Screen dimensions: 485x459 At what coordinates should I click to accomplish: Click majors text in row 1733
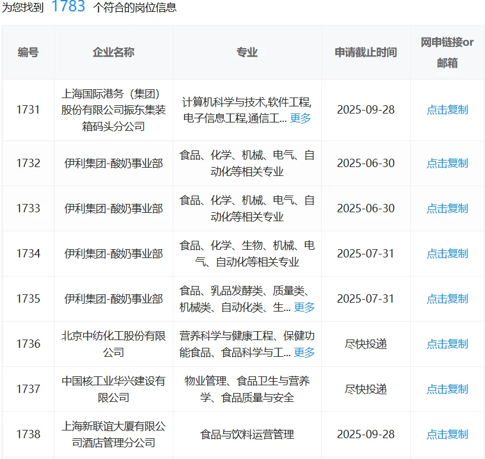(247, 209)
